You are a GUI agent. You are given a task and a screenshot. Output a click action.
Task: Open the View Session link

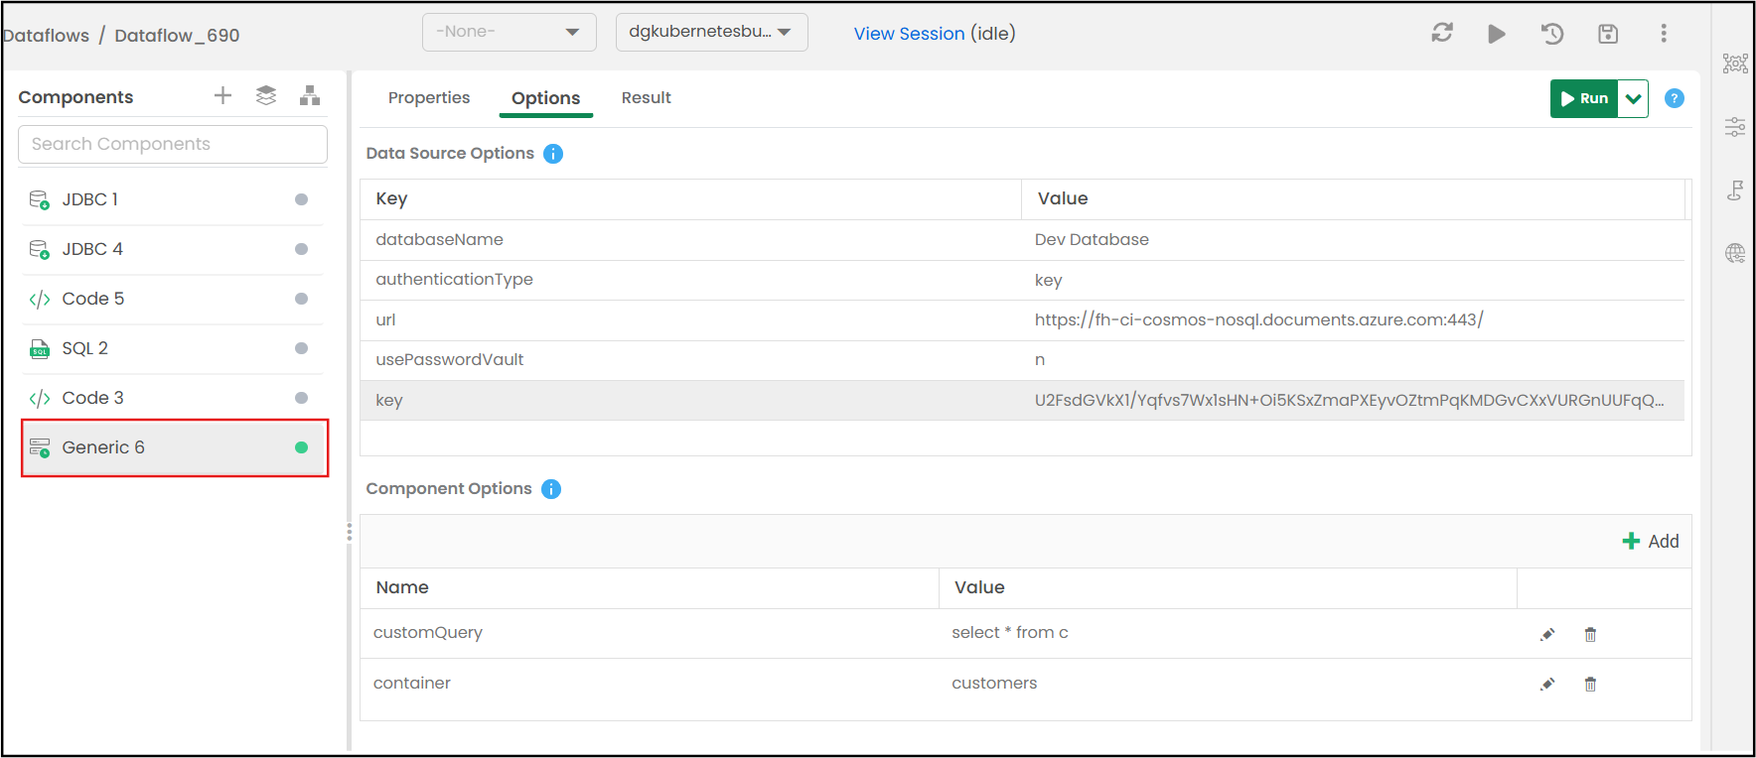pyautogui.click(x=909, y=33)
